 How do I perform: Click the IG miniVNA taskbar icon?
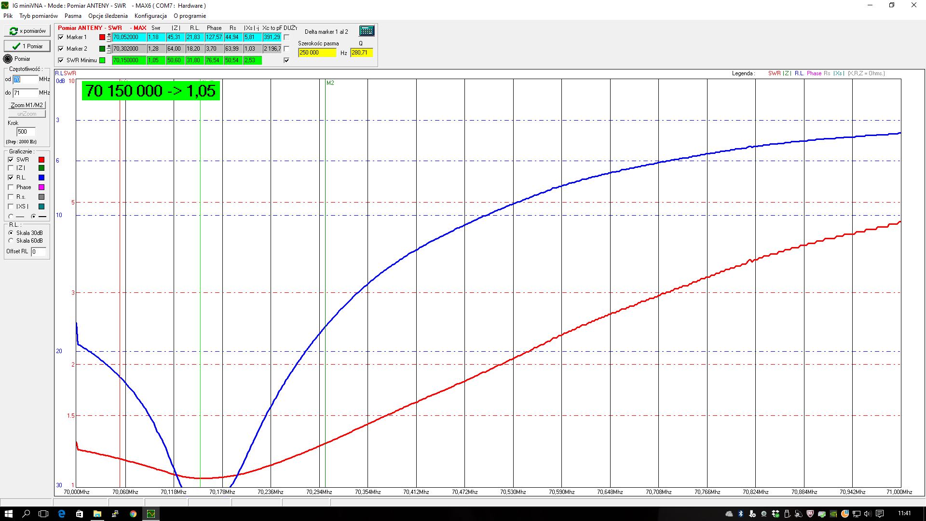[151, 514]
